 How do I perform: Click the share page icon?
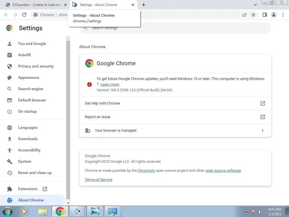(244, 15)
